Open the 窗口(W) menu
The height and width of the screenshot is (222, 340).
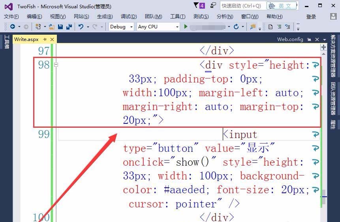(250, 17)
